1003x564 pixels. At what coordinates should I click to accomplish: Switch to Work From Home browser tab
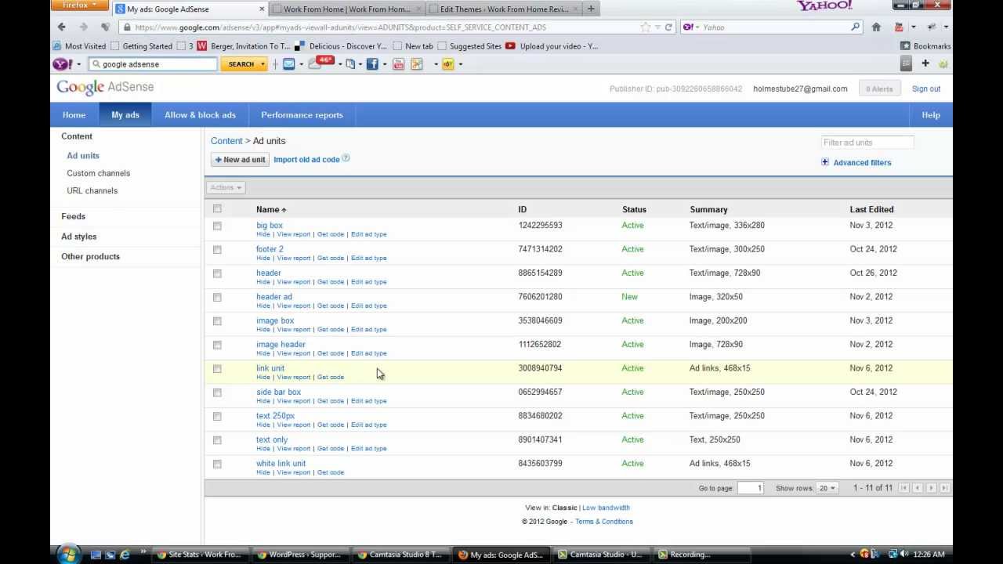point(348,9)
